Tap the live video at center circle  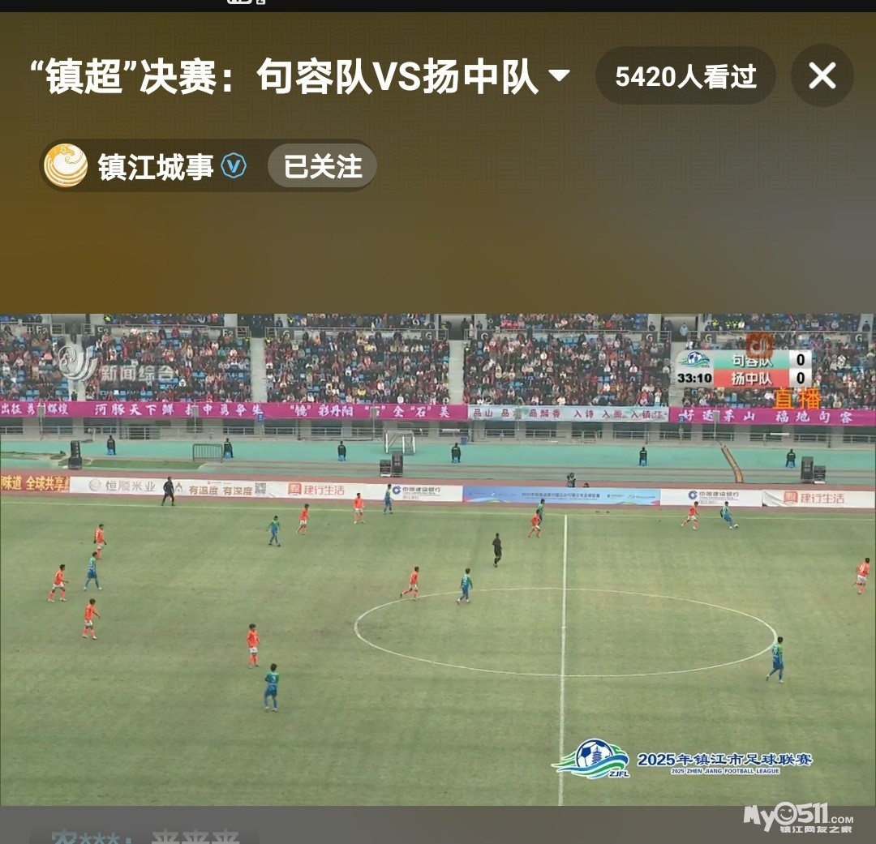pos(565,632)
